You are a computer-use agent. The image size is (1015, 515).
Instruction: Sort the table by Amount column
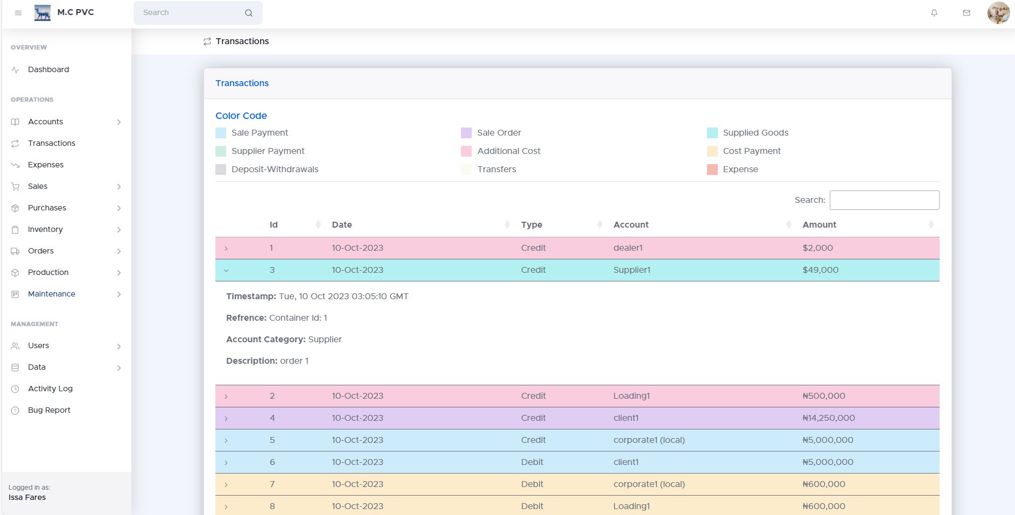coord(820,225)
